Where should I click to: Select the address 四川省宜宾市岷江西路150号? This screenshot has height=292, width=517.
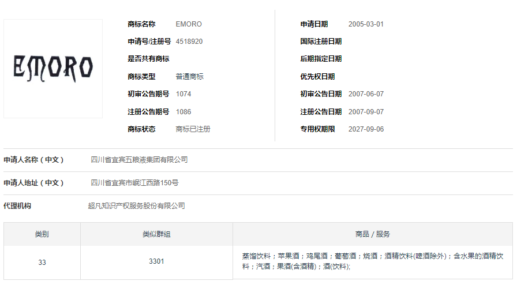point(134,183)
